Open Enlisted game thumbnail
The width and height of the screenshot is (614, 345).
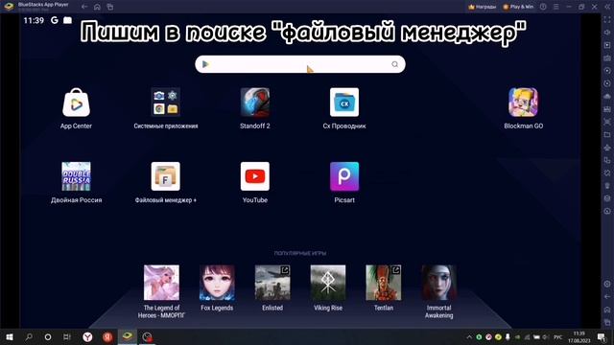coord(272,283)
